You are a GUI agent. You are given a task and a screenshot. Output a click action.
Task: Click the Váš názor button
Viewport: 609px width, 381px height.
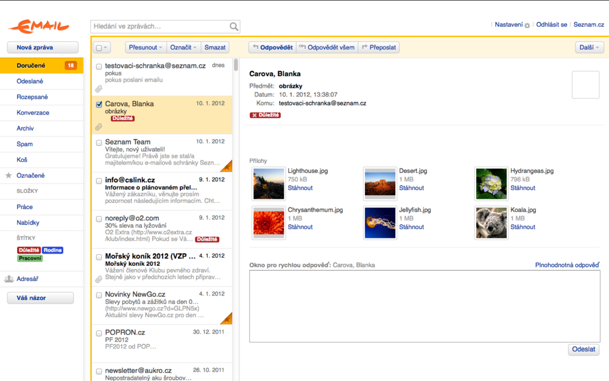40,298
